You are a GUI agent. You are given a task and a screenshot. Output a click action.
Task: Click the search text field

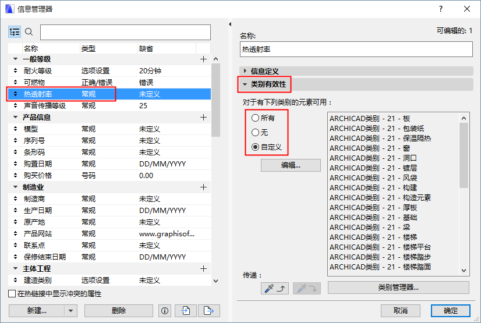pyautogui.click(x=125, y=32)
